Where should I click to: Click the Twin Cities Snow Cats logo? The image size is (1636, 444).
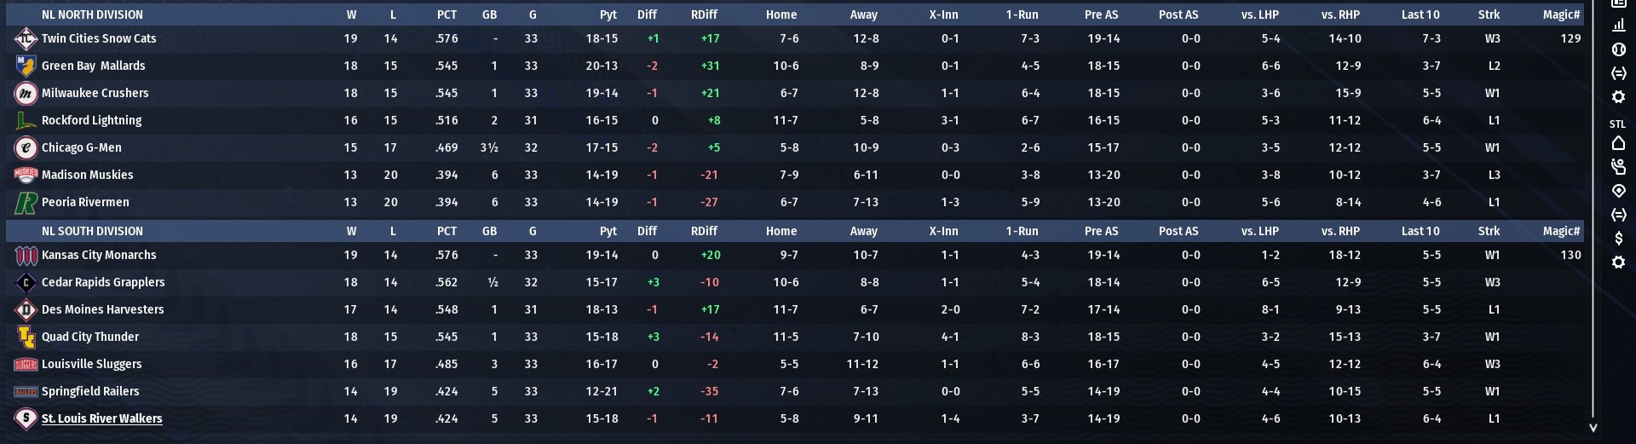pos(26,38)
